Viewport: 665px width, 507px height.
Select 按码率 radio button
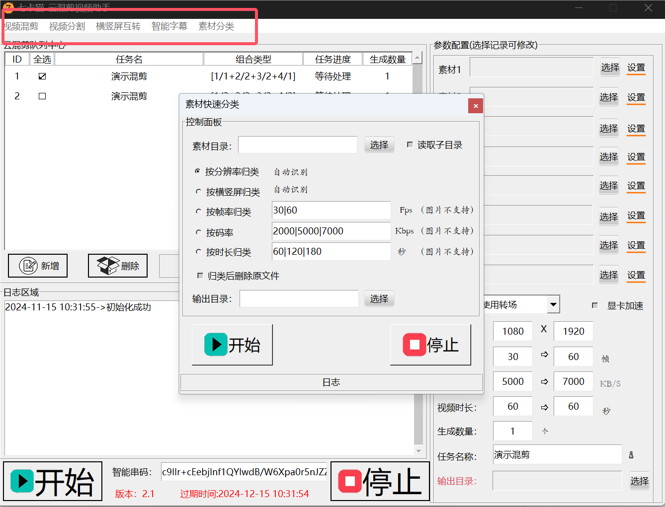click(198, 232)
